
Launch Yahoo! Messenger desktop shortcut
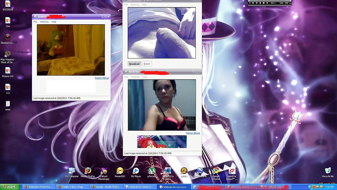pyautogui.click(x=104, y=174)
